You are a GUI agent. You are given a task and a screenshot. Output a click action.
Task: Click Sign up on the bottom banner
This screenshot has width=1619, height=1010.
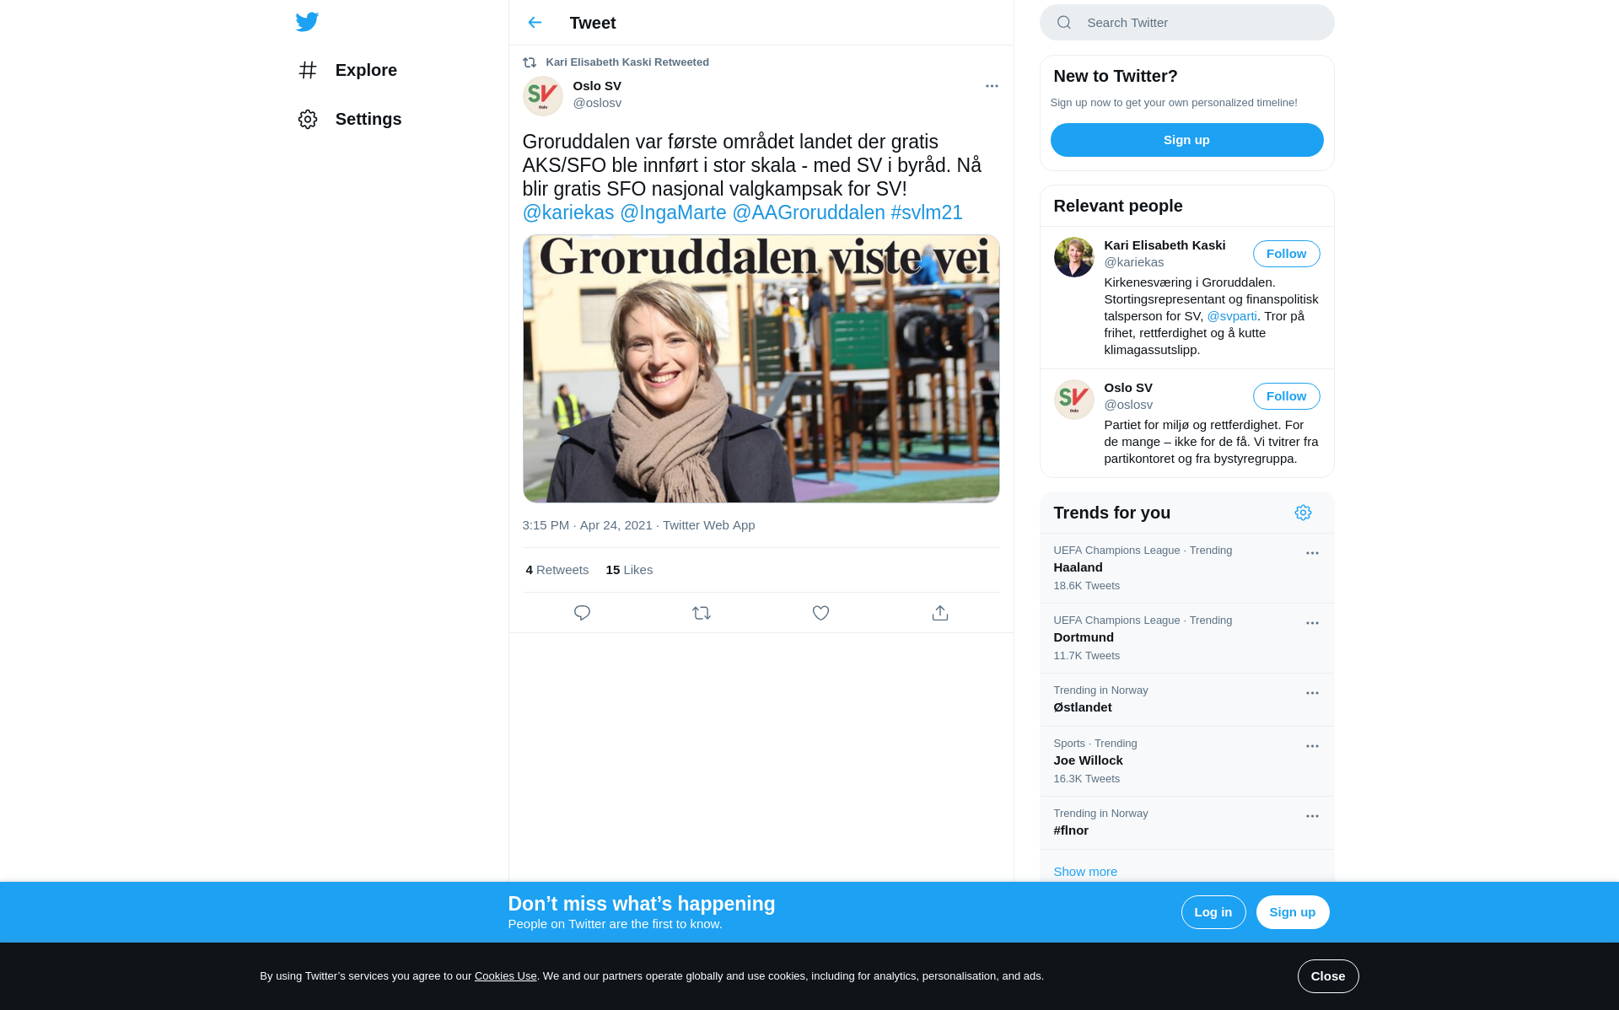1292,912
